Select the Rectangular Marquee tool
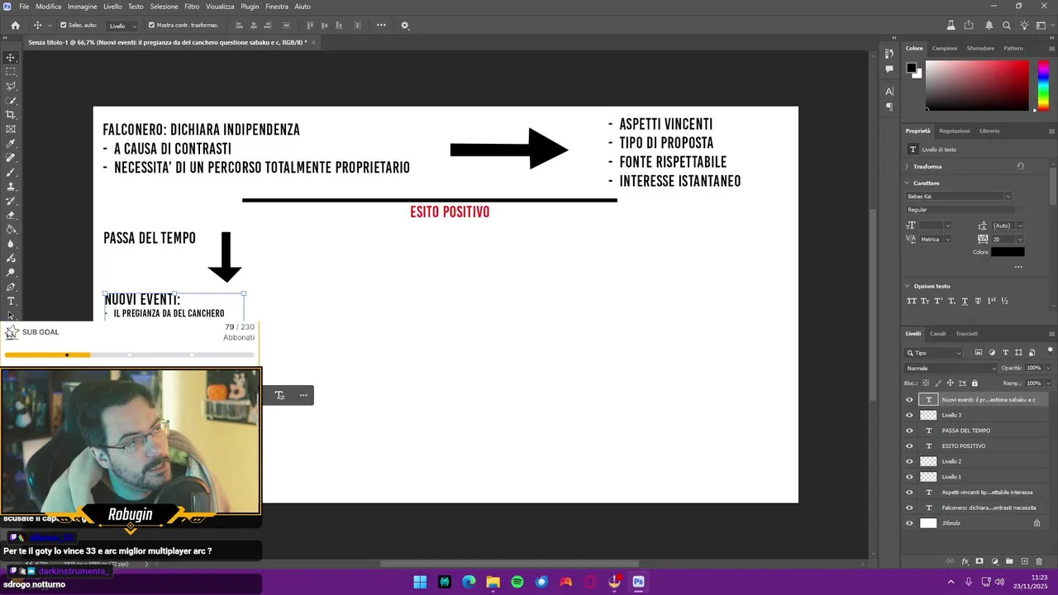1058x595 pixels. pos(11,72)
